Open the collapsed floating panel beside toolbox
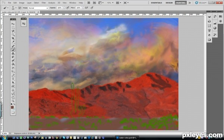Viewport: 224px width, 140px height. coord(24,24)
